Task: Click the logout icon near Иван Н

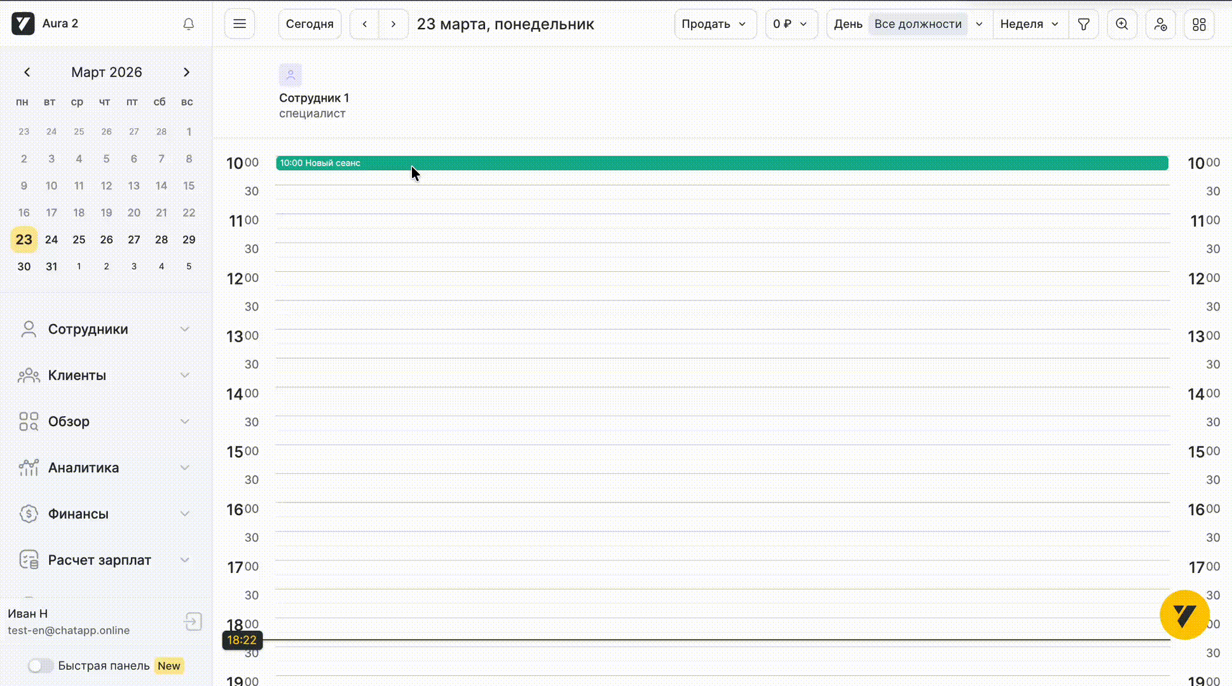Action: tap(193, 621)
